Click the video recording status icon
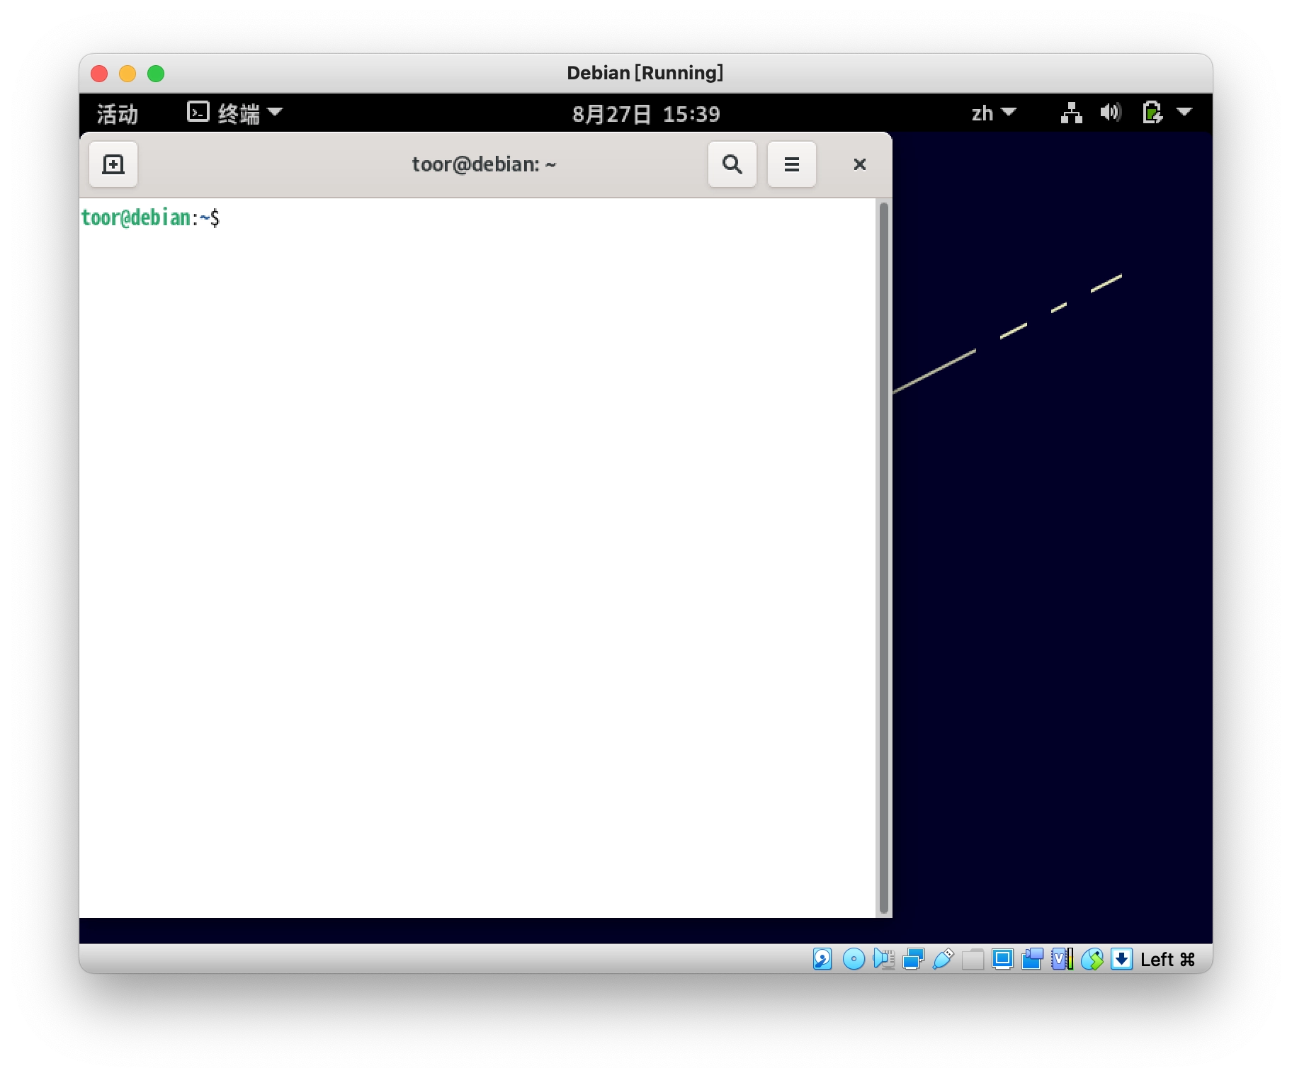 pyautogui.click(x=1032, y=959)
